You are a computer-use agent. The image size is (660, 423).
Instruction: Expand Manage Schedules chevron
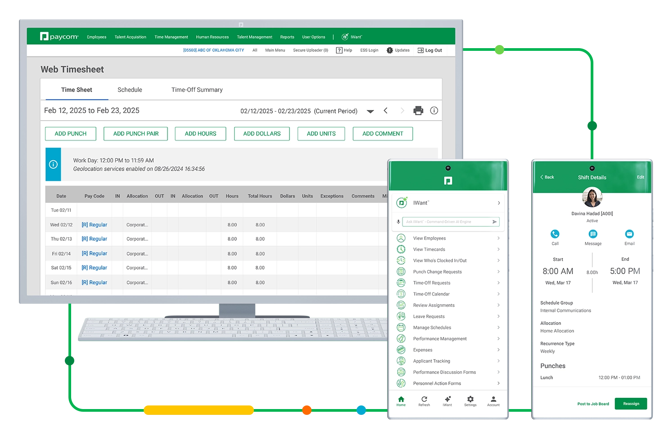click(x=498, y=328)
